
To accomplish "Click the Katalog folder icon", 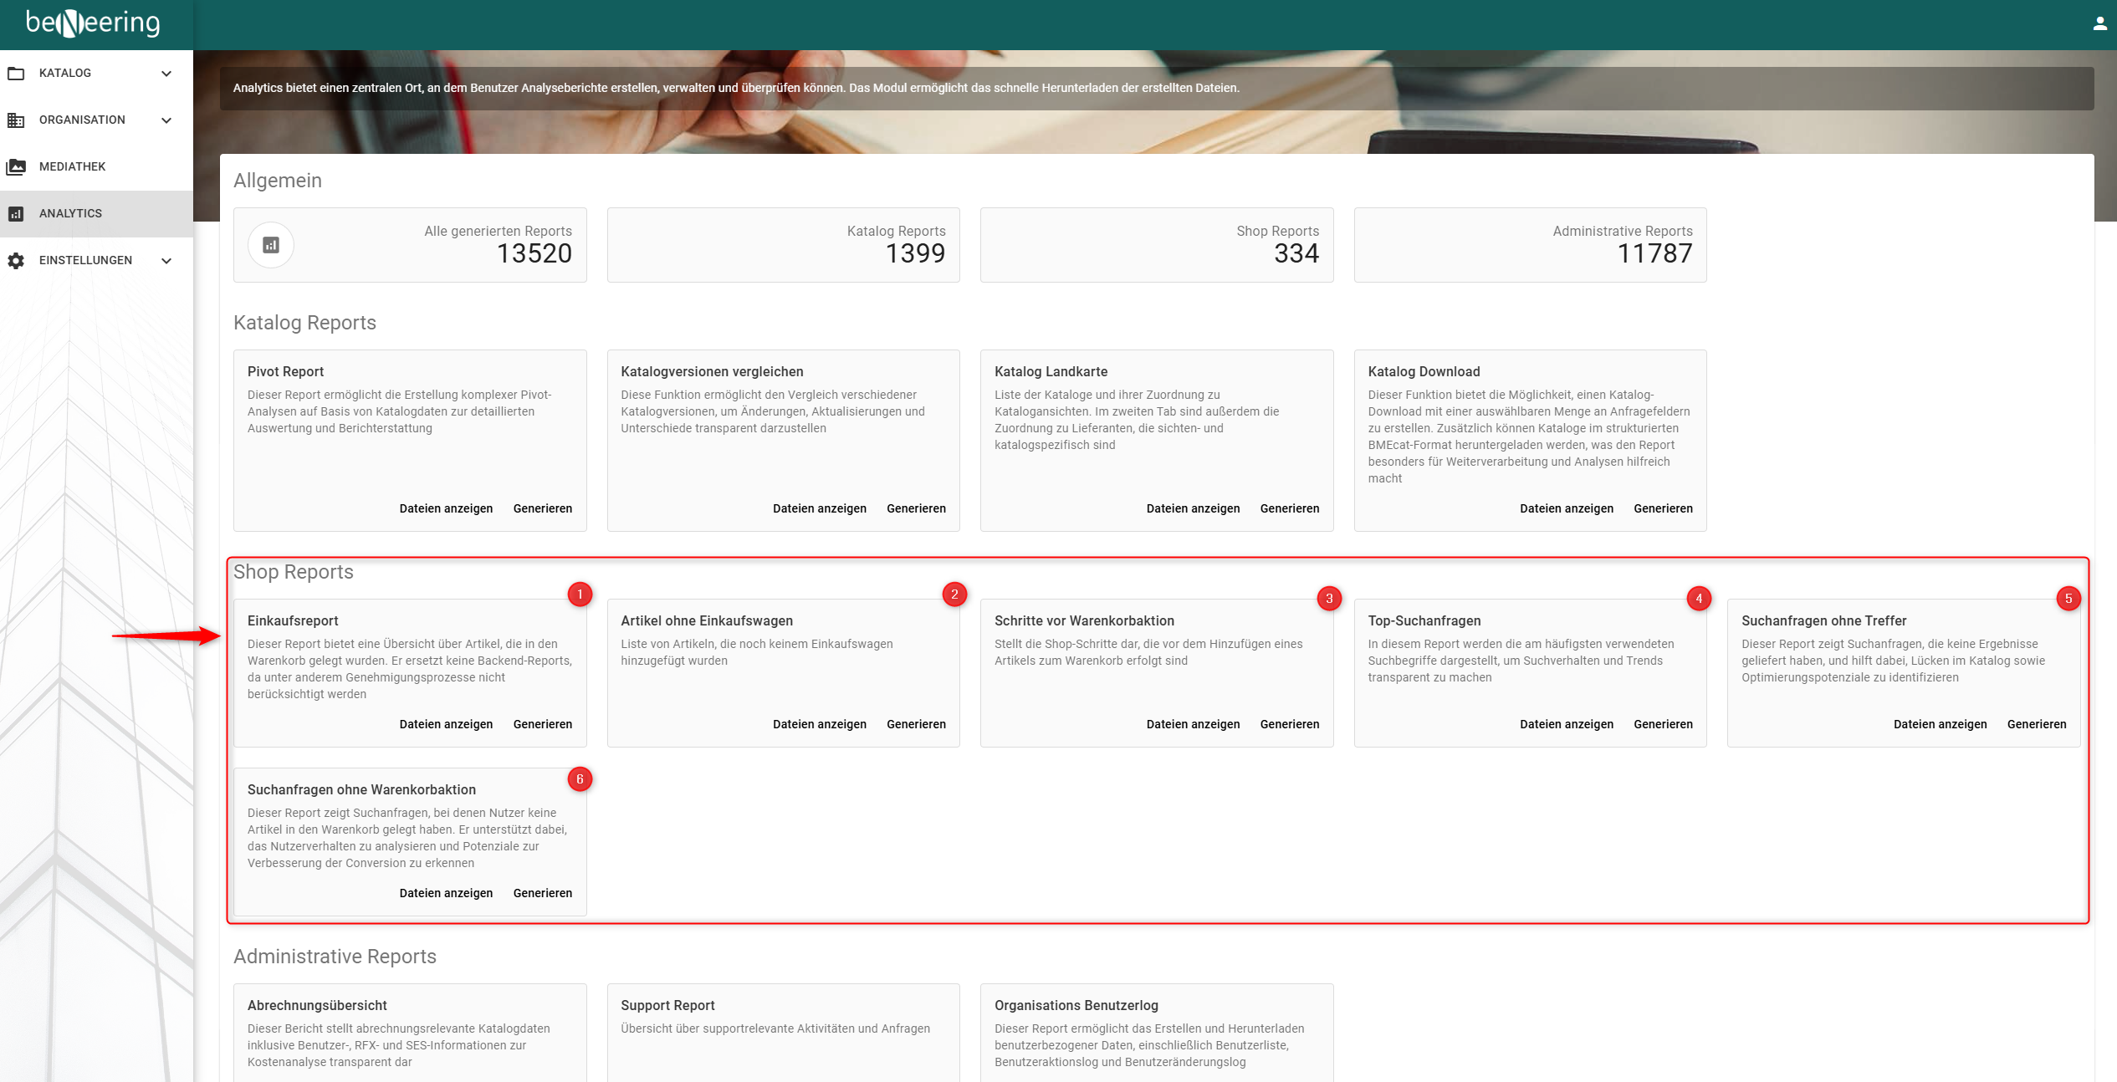I will [16, 74].
